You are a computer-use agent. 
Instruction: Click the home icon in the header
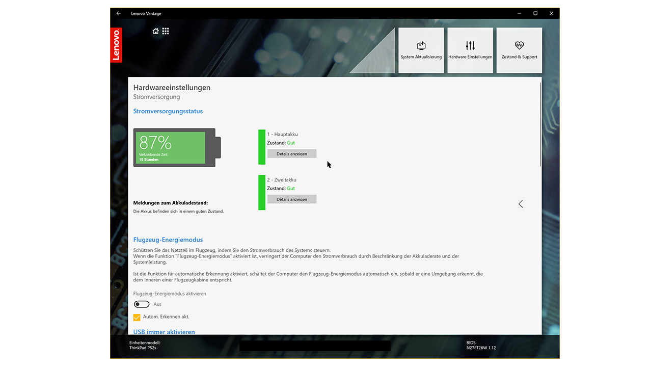(x=156, y=31)
